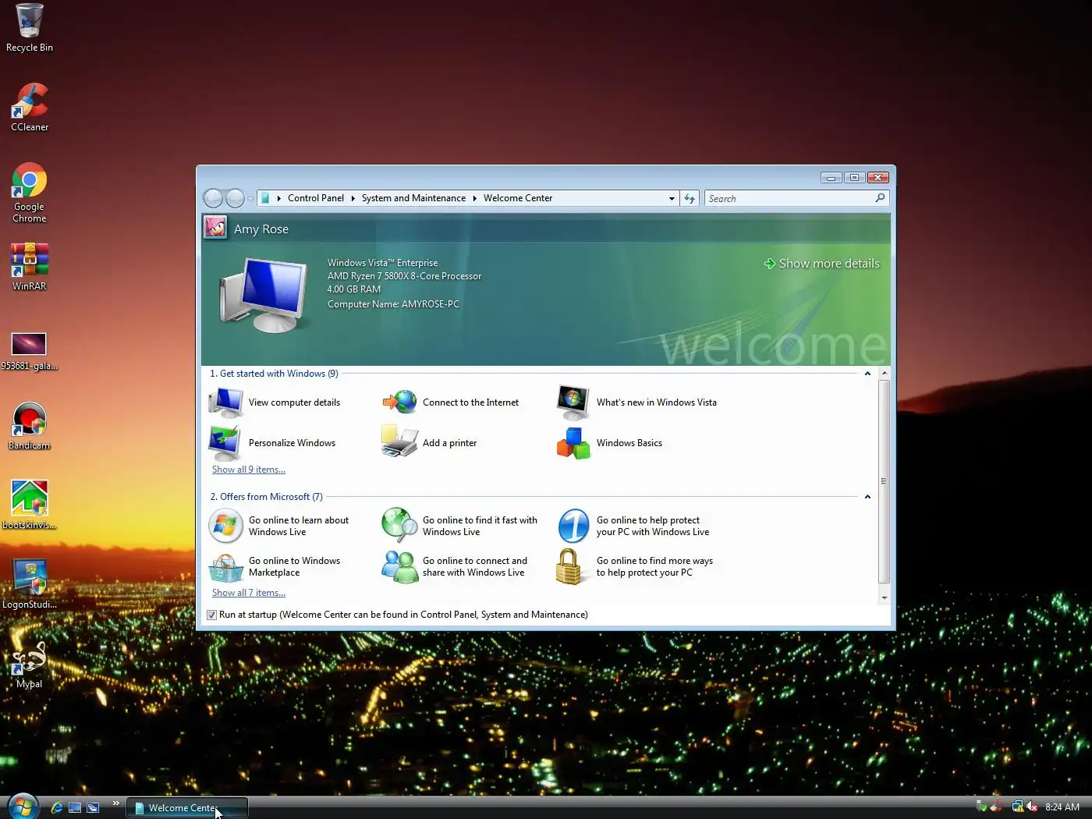Click the vertical scrollbar thumb

coord(884,481)
